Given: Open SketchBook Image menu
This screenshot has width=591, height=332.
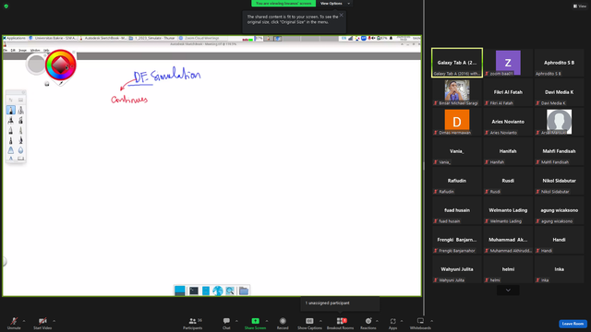Looking at the screenshot, I should pyautogui.click(x=22, y=50).
